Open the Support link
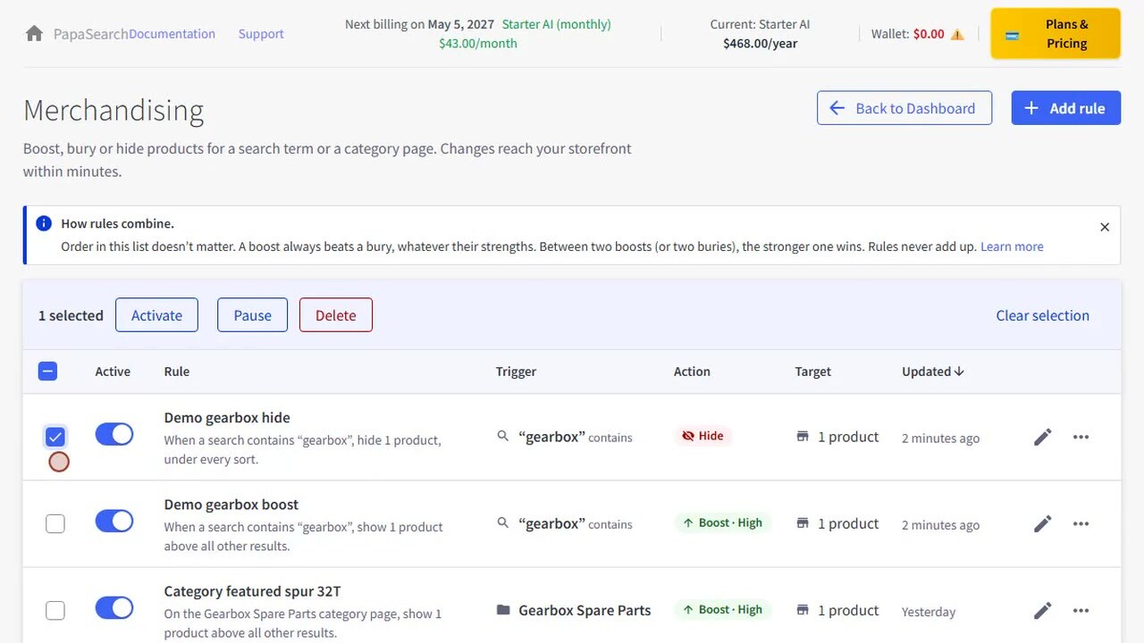Viewport: 1144px width, 643px height. [261, 34]
